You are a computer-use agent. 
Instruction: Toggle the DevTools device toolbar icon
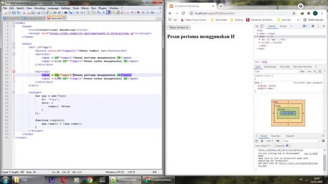click(x=262, y=26)
